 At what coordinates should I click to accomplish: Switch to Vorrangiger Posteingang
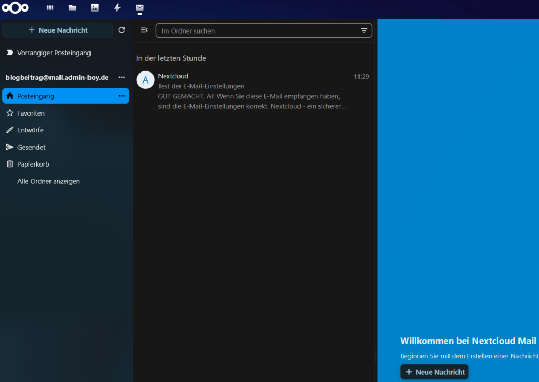[x=54, y=53]
